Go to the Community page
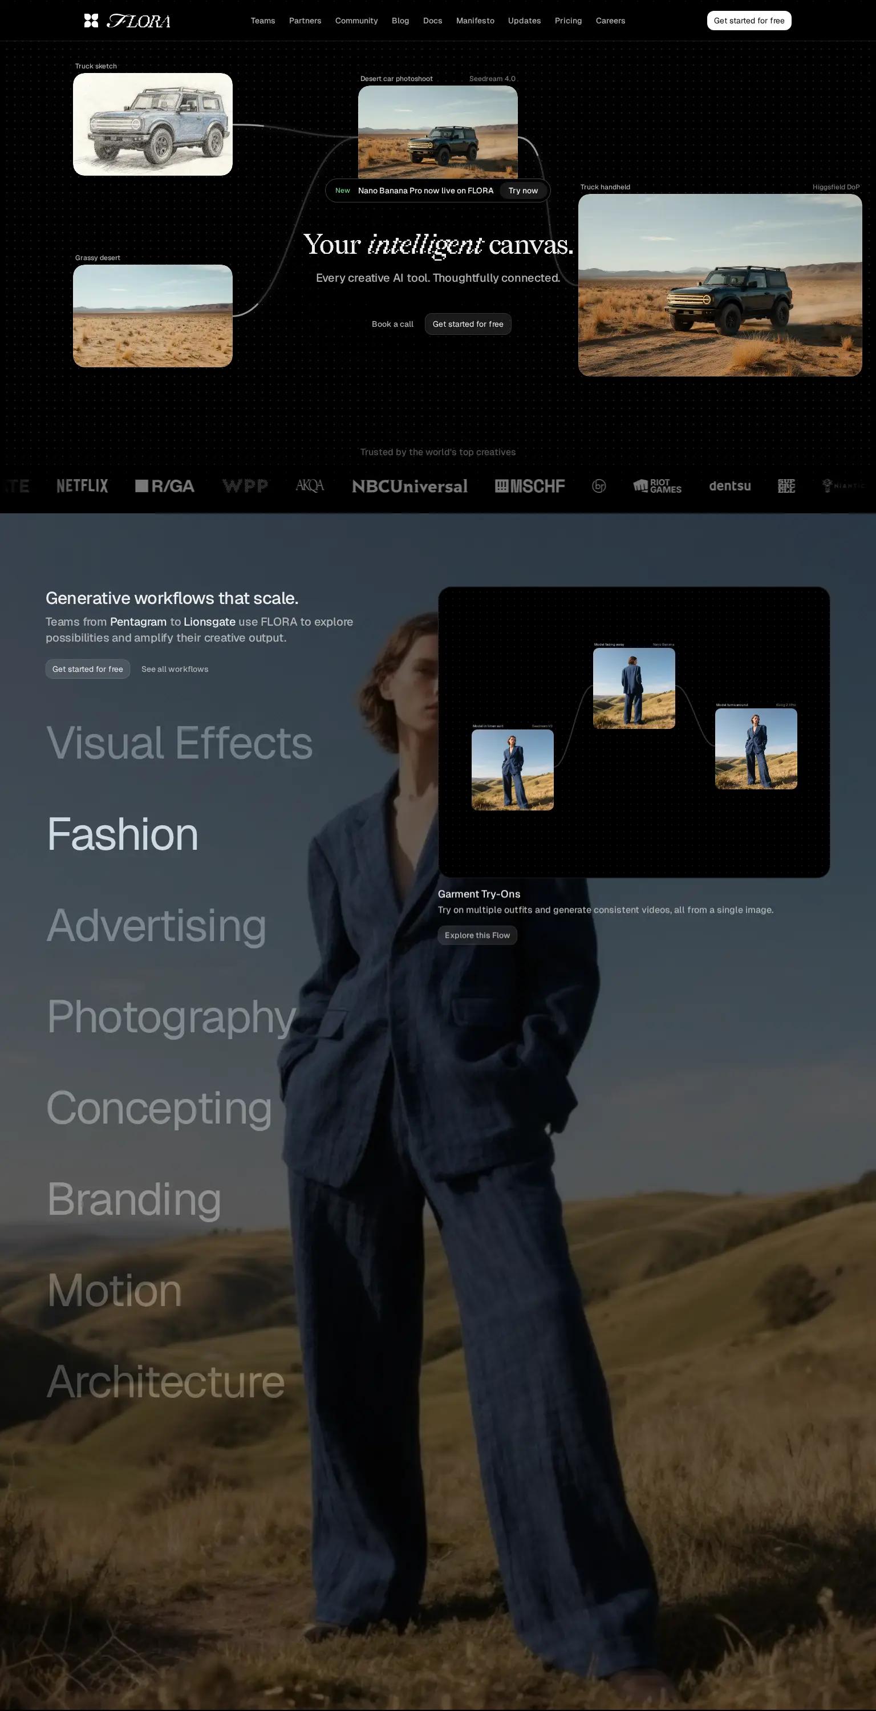The image size is (876, 1711). tap(356, 21)
